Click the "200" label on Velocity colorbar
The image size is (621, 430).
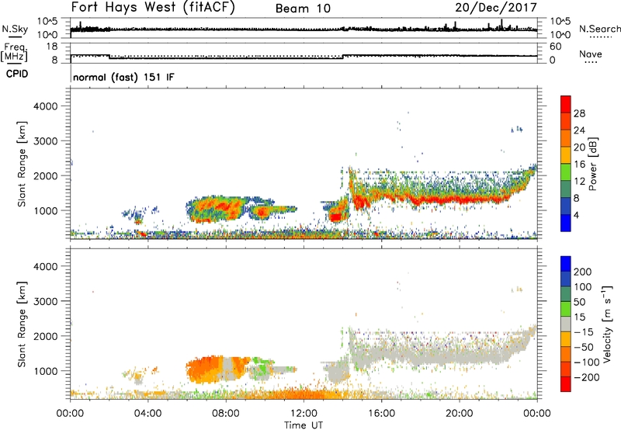tap(583, 272)
